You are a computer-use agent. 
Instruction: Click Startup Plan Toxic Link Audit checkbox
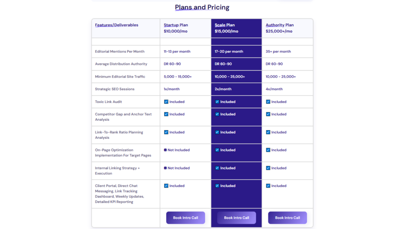point(166,102)
